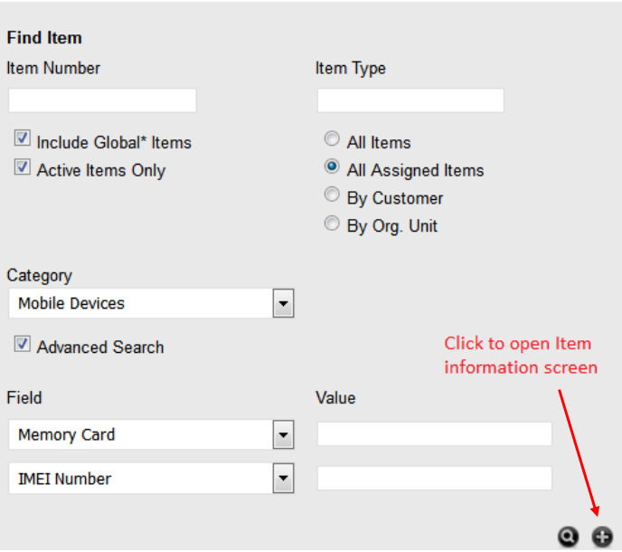Focus the IMEI Number value field
Screen dimensions: 622x552
[434, 478]
